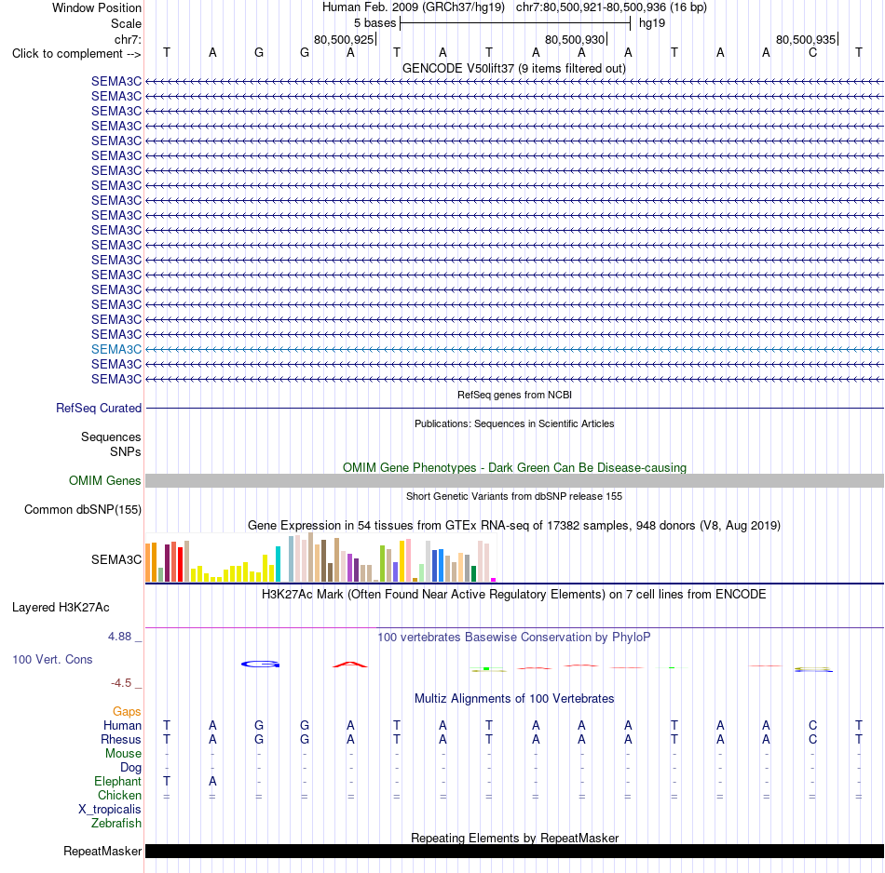Click the chr7: ruler label

pos(128,39)
